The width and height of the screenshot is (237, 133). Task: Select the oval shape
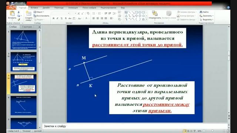140,12
